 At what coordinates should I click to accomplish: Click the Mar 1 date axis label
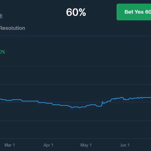(x=10, y=145)
